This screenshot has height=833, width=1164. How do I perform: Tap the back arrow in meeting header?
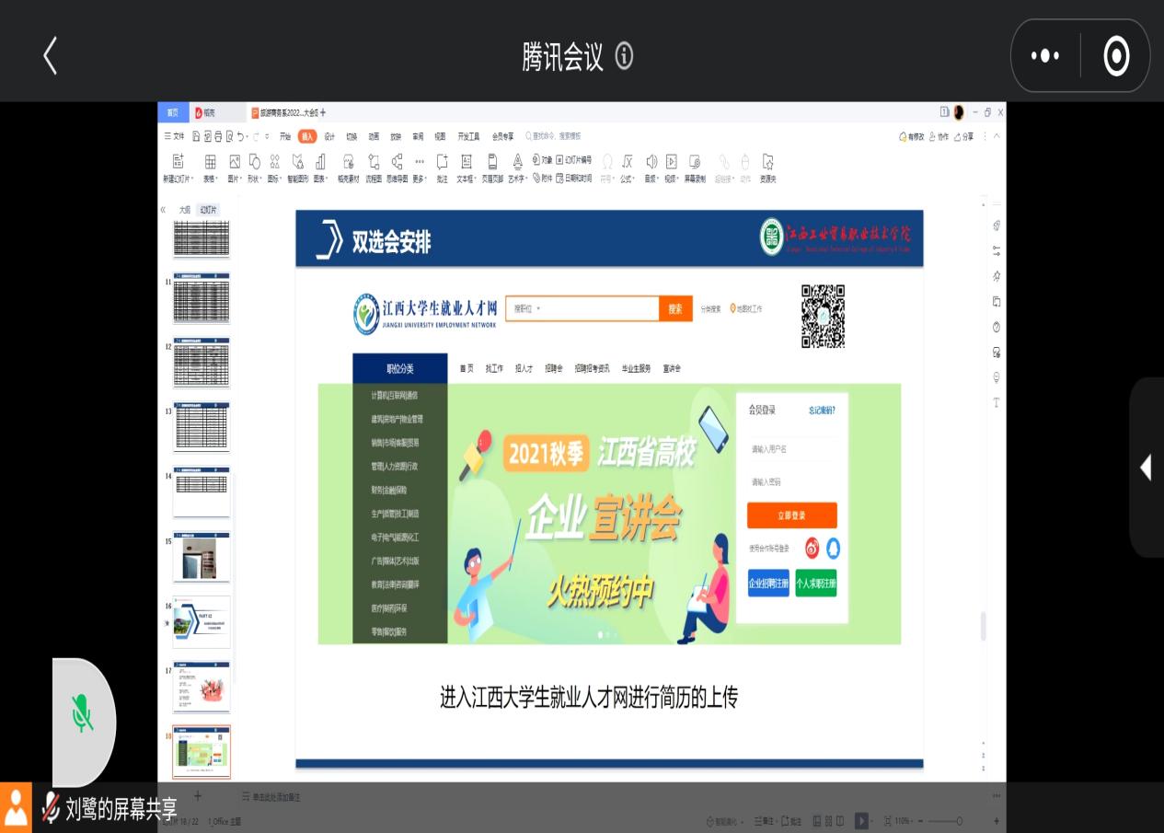click(51, 56)
